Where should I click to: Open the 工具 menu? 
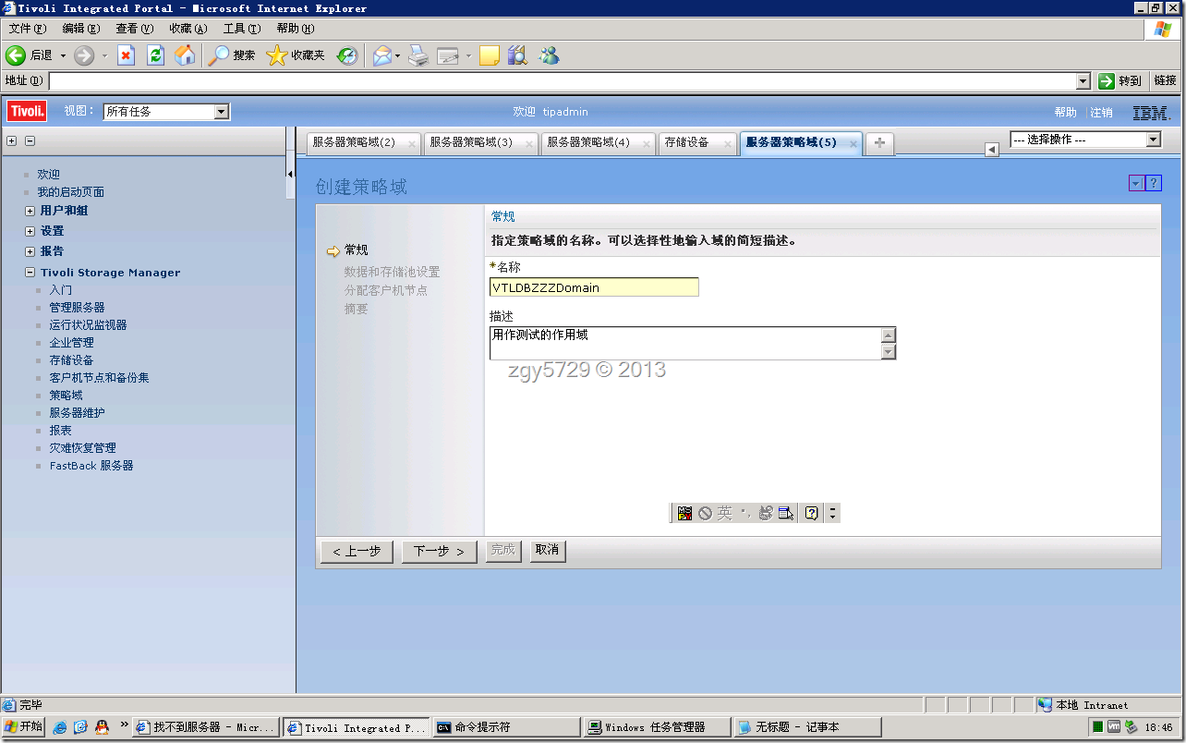coord(241,29)
